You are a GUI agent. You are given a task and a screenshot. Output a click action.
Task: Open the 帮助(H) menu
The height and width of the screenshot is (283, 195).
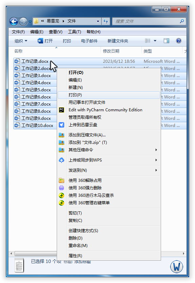click(x=93, y=32)
